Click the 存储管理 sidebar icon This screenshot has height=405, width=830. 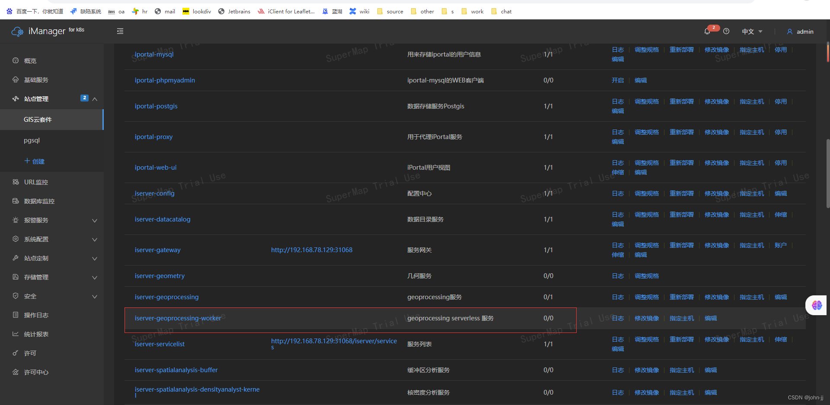[x=16, y=277]
